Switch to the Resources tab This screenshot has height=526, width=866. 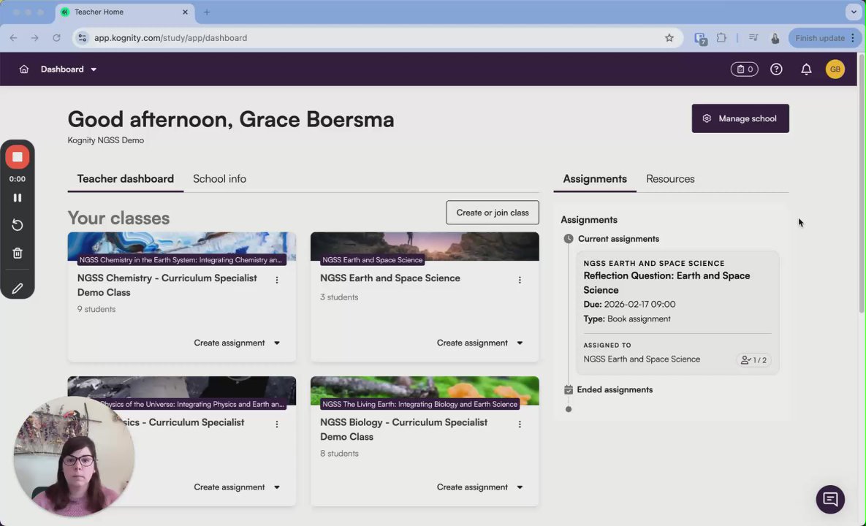tap(670, 179)
